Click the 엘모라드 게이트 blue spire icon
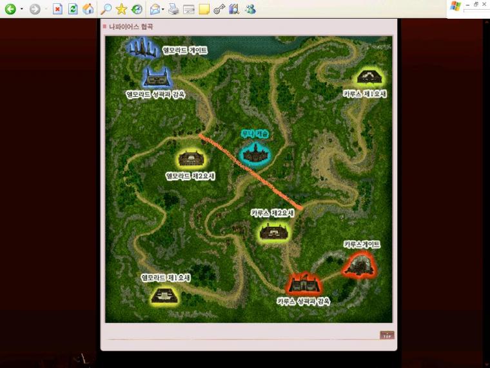 [x=143, y=48]
